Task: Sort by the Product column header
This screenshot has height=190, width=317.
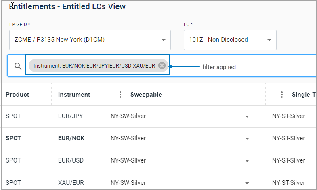Action: coord(17,95)
